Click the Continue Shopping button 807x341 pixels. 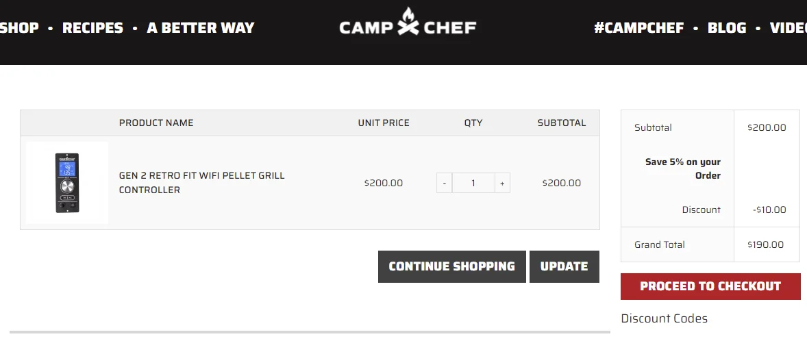click(452, 266)
